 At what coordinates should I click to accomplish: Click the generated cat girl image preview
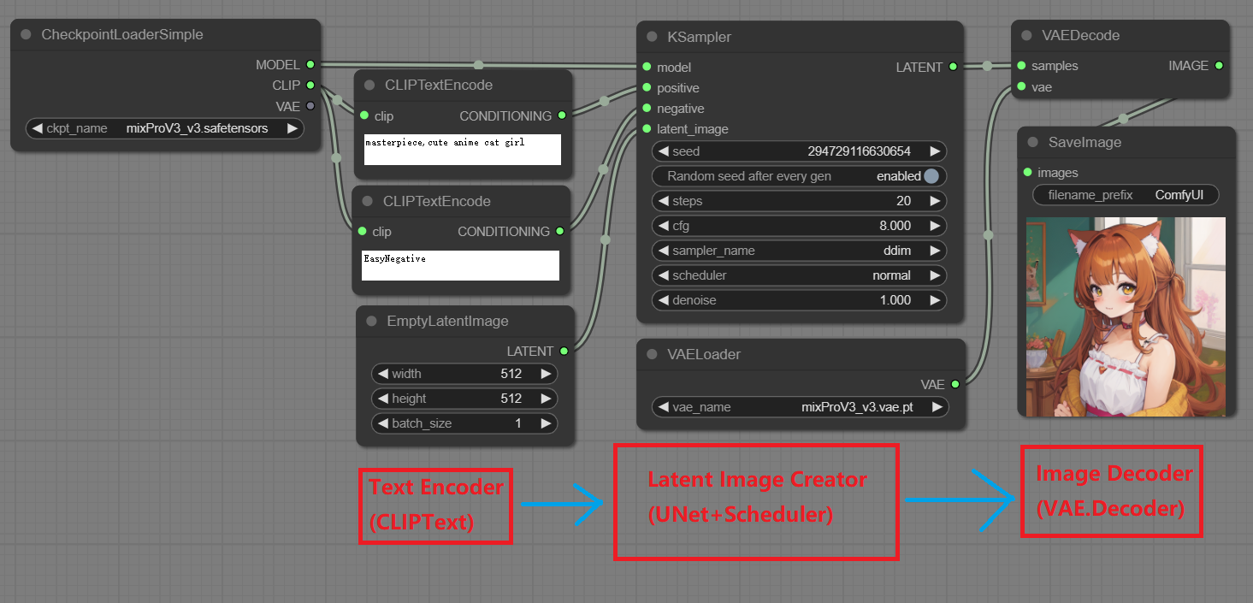tap(1126, 316)
